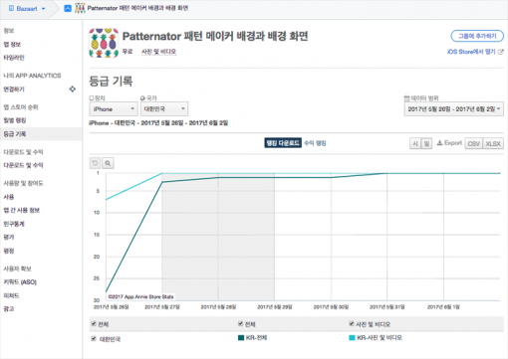The image size is (508, 359).
Task: Open the 다운로드 및 수익 sidebar link
Action: coord(23,165)
